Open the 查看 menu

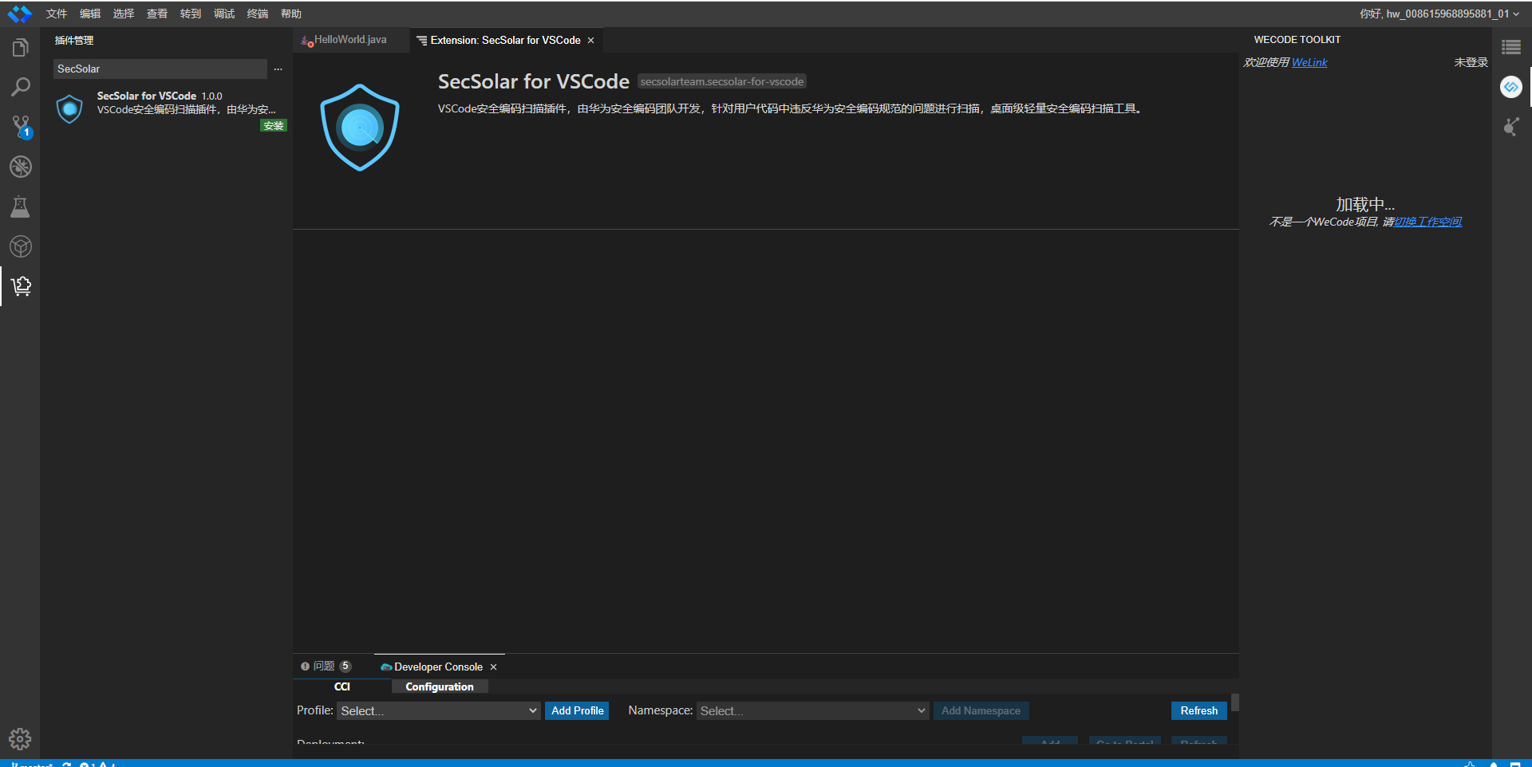coord(157,14)
